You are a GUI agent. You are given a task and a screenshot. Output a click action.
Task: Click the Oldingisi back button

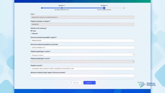pyautogui.click(x=75, y=83)
